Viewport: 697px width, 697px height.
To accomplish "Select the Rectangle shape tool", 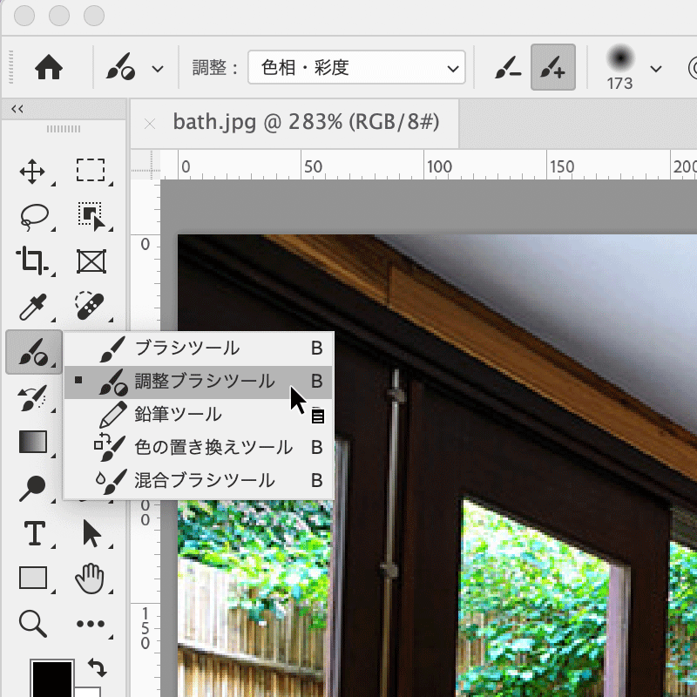I will point(33,578).
